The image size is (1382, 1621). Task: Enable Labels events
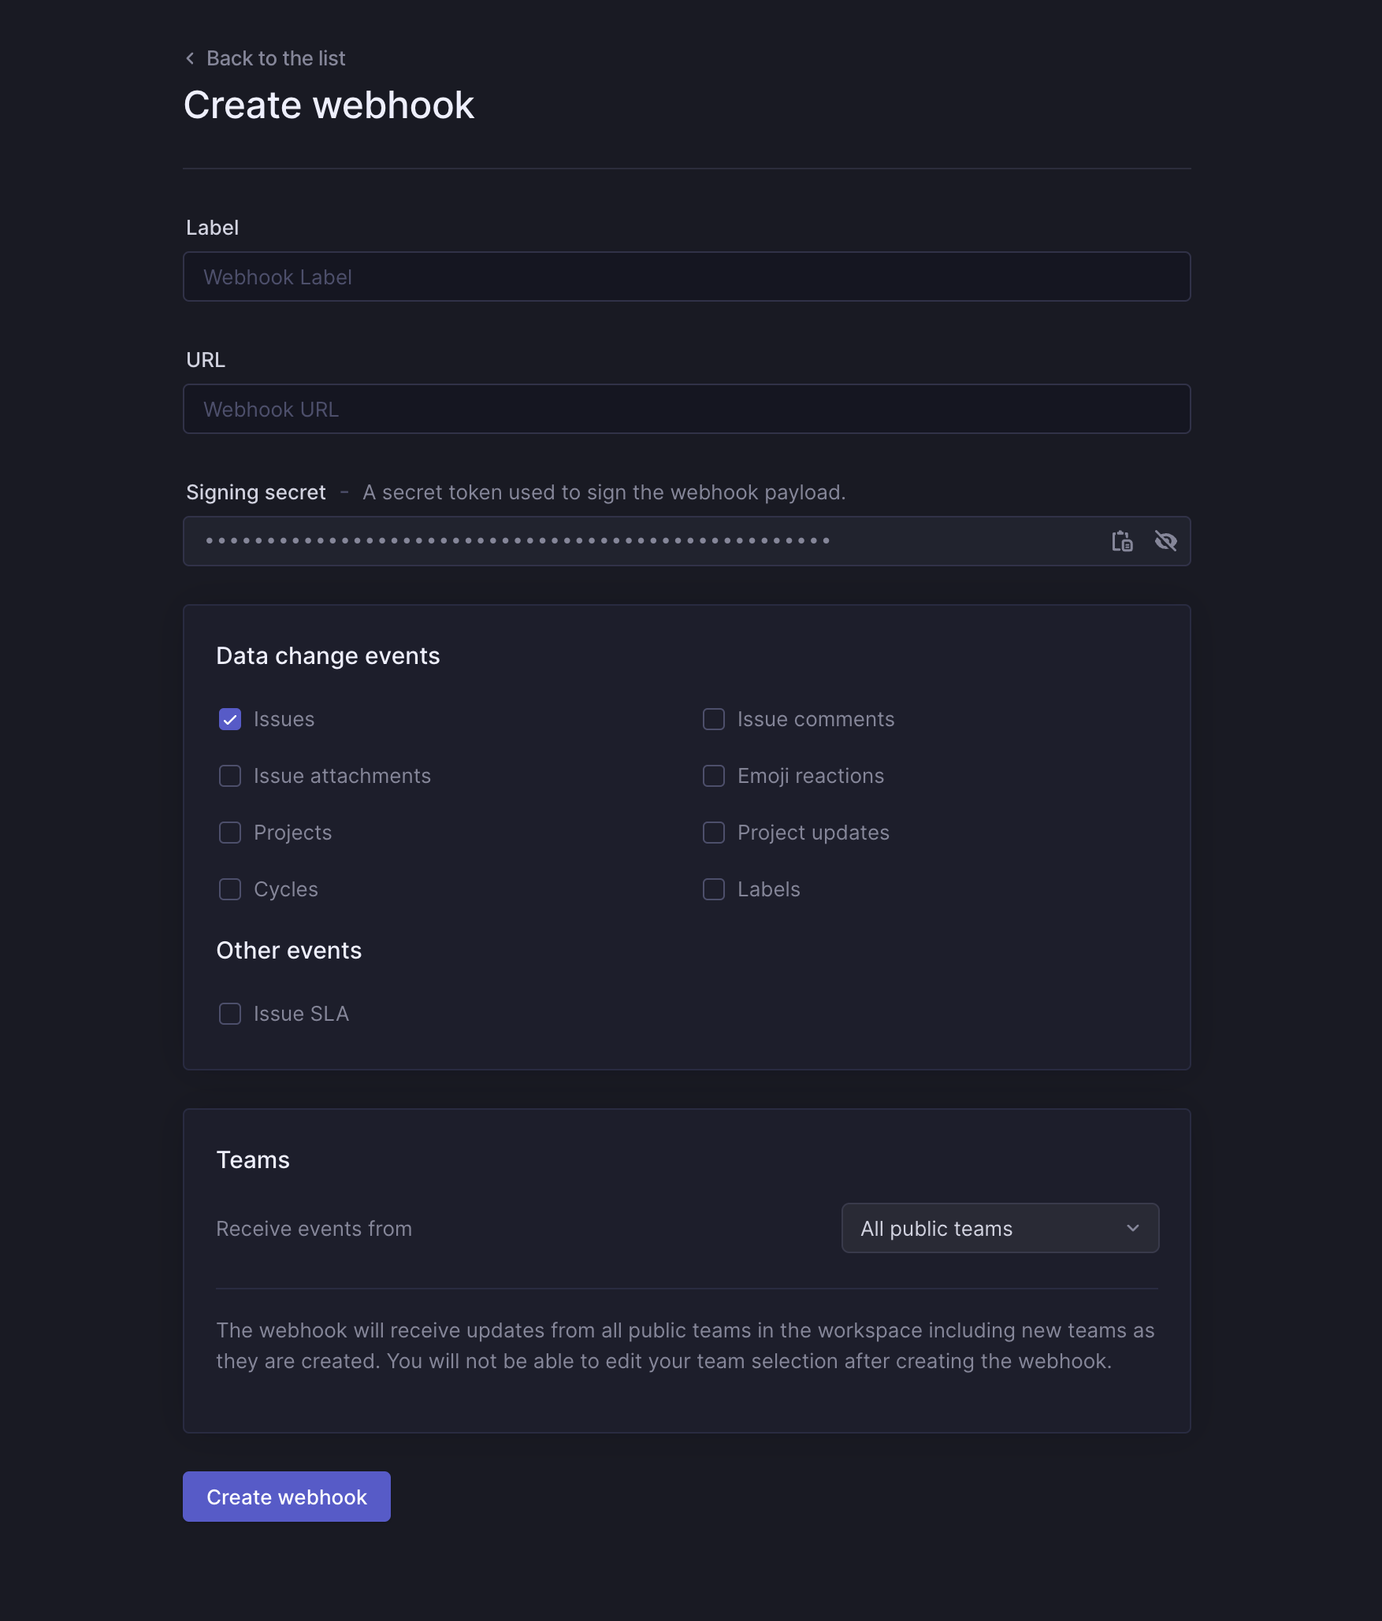713,889
